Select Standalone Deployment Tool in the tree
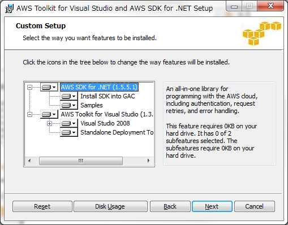The height and width of the screenshot is (225, 288). click(x=117, y=132)
